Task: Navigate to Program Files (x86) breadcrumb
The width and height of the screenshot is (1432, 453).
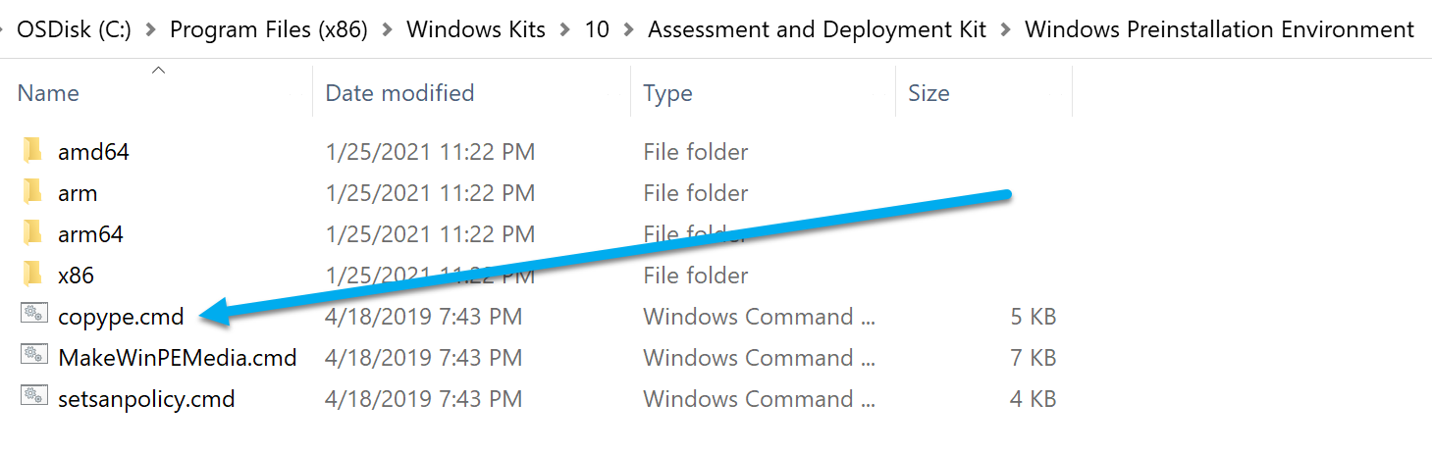Action: point(268,29)
